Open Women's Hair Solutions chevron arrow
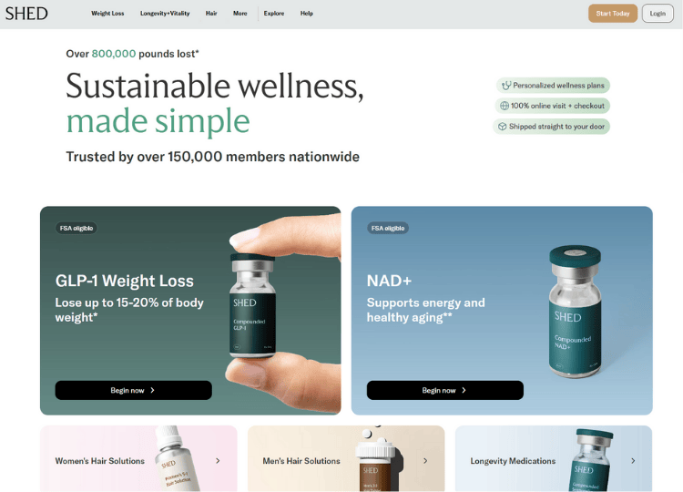This screenshot has width=683, height=492. [218, 461]
